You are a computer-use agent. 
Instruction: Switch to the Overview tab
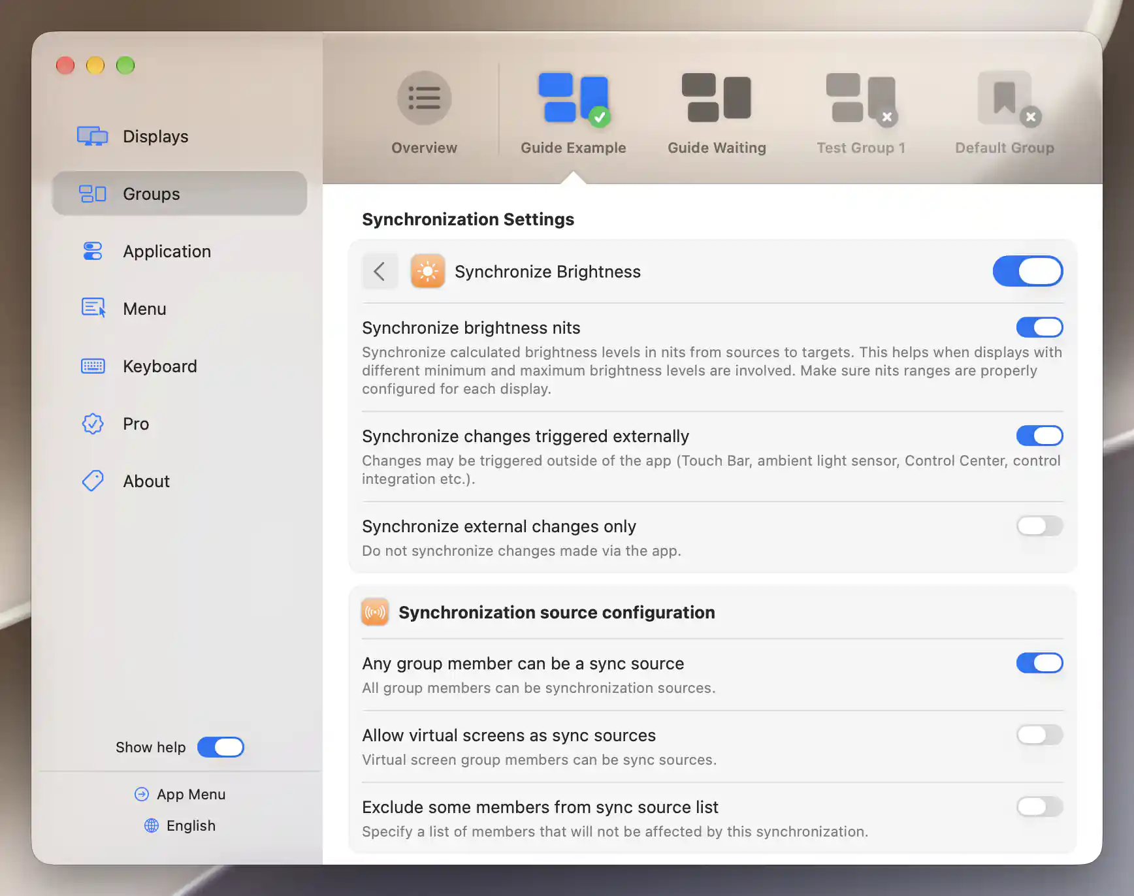[425, 148]
